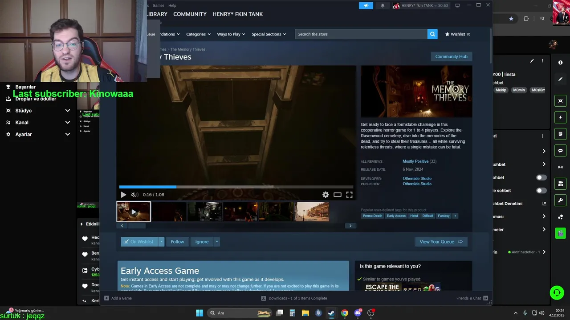Open the Wishlist 70 link

click(457, 34)
